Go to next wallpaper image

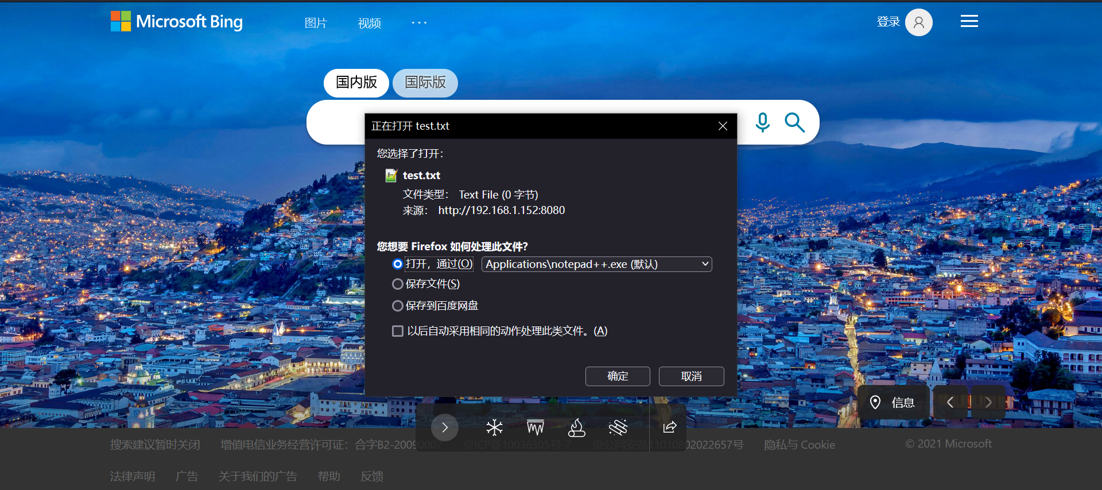[988, 402]
